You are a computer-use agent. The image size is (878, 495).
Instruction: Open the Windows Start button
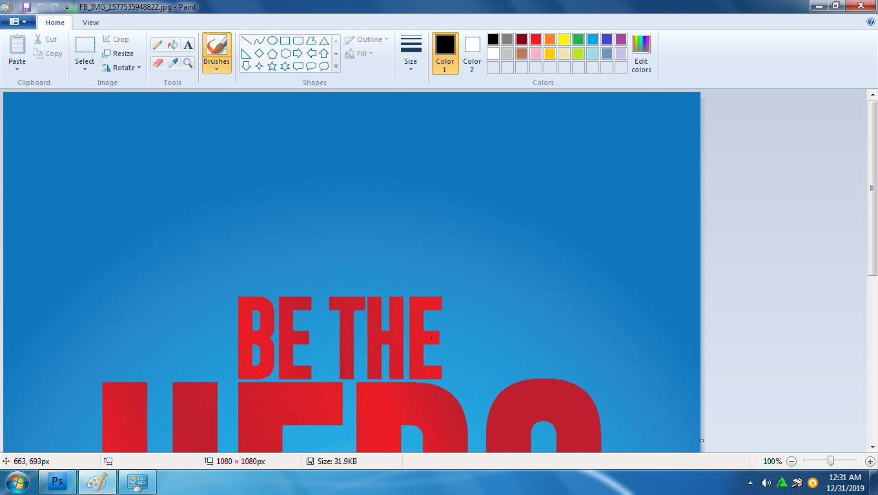click(16, 482)
